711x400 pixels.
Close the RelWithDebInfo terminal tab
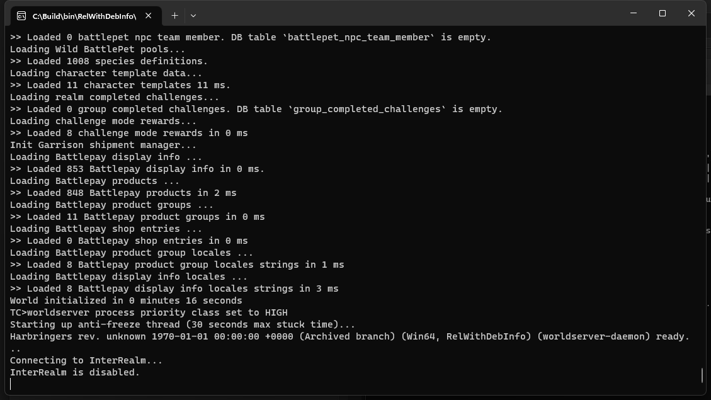[x=148, y=16]
